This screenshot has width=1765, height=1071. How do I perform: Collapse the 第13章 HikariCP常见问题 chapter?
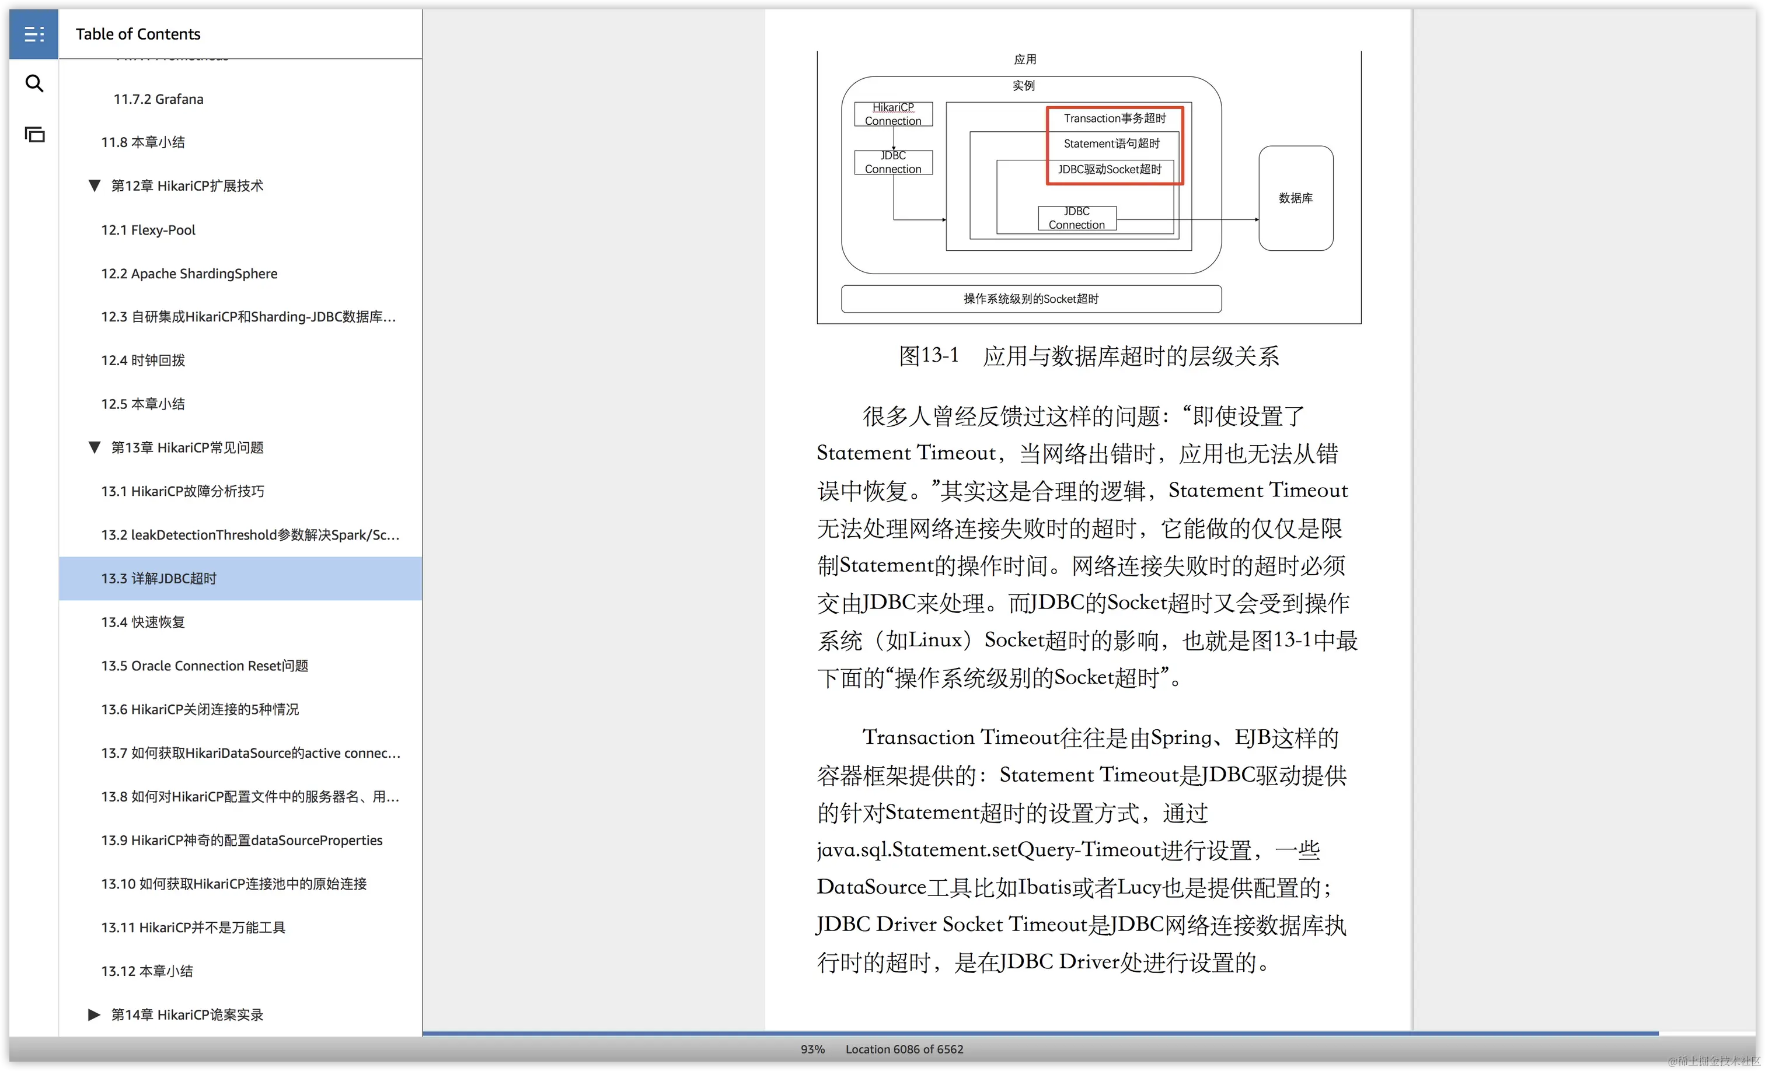click(x=94, y=447)
